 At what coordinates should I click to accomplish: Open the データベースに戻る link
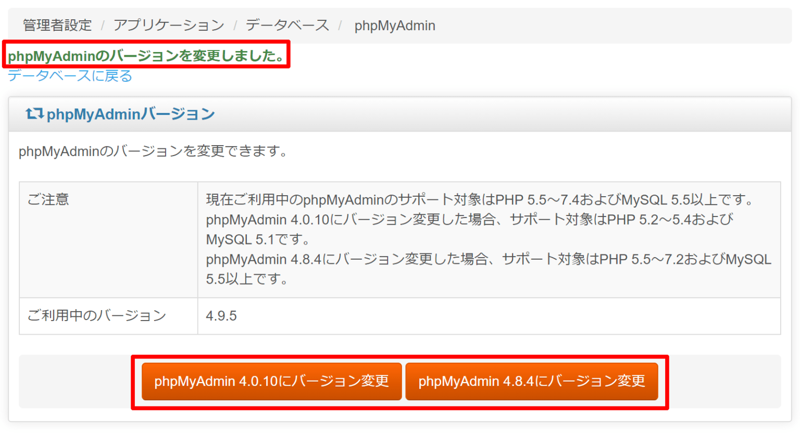coord(69,75)
